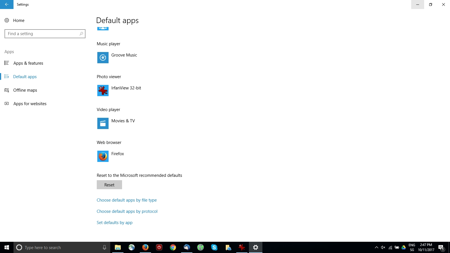Open Choose default apps by protocol

pyautogui.click(x=127, y=211)
